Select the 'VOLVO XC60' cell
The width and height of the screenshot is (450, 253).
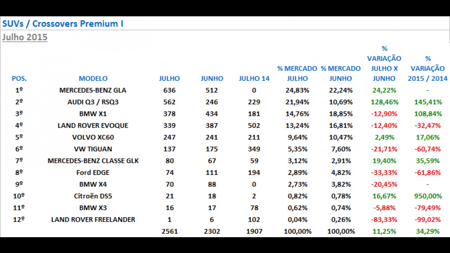93,137
